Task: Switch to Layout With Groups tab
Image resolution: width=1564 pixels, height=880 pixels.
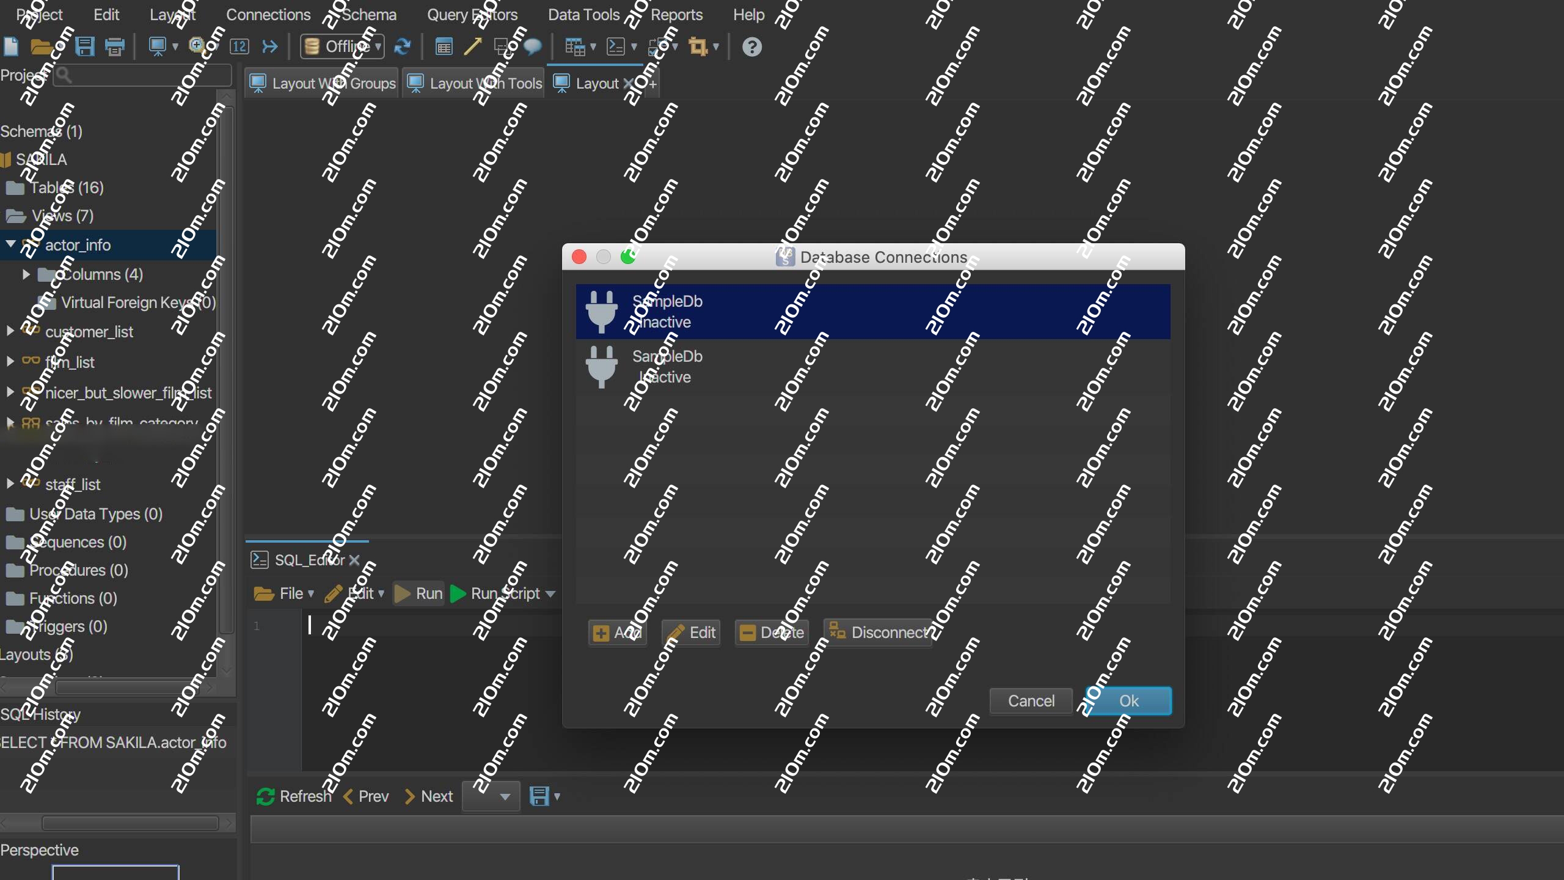Action: pos(323,84)
